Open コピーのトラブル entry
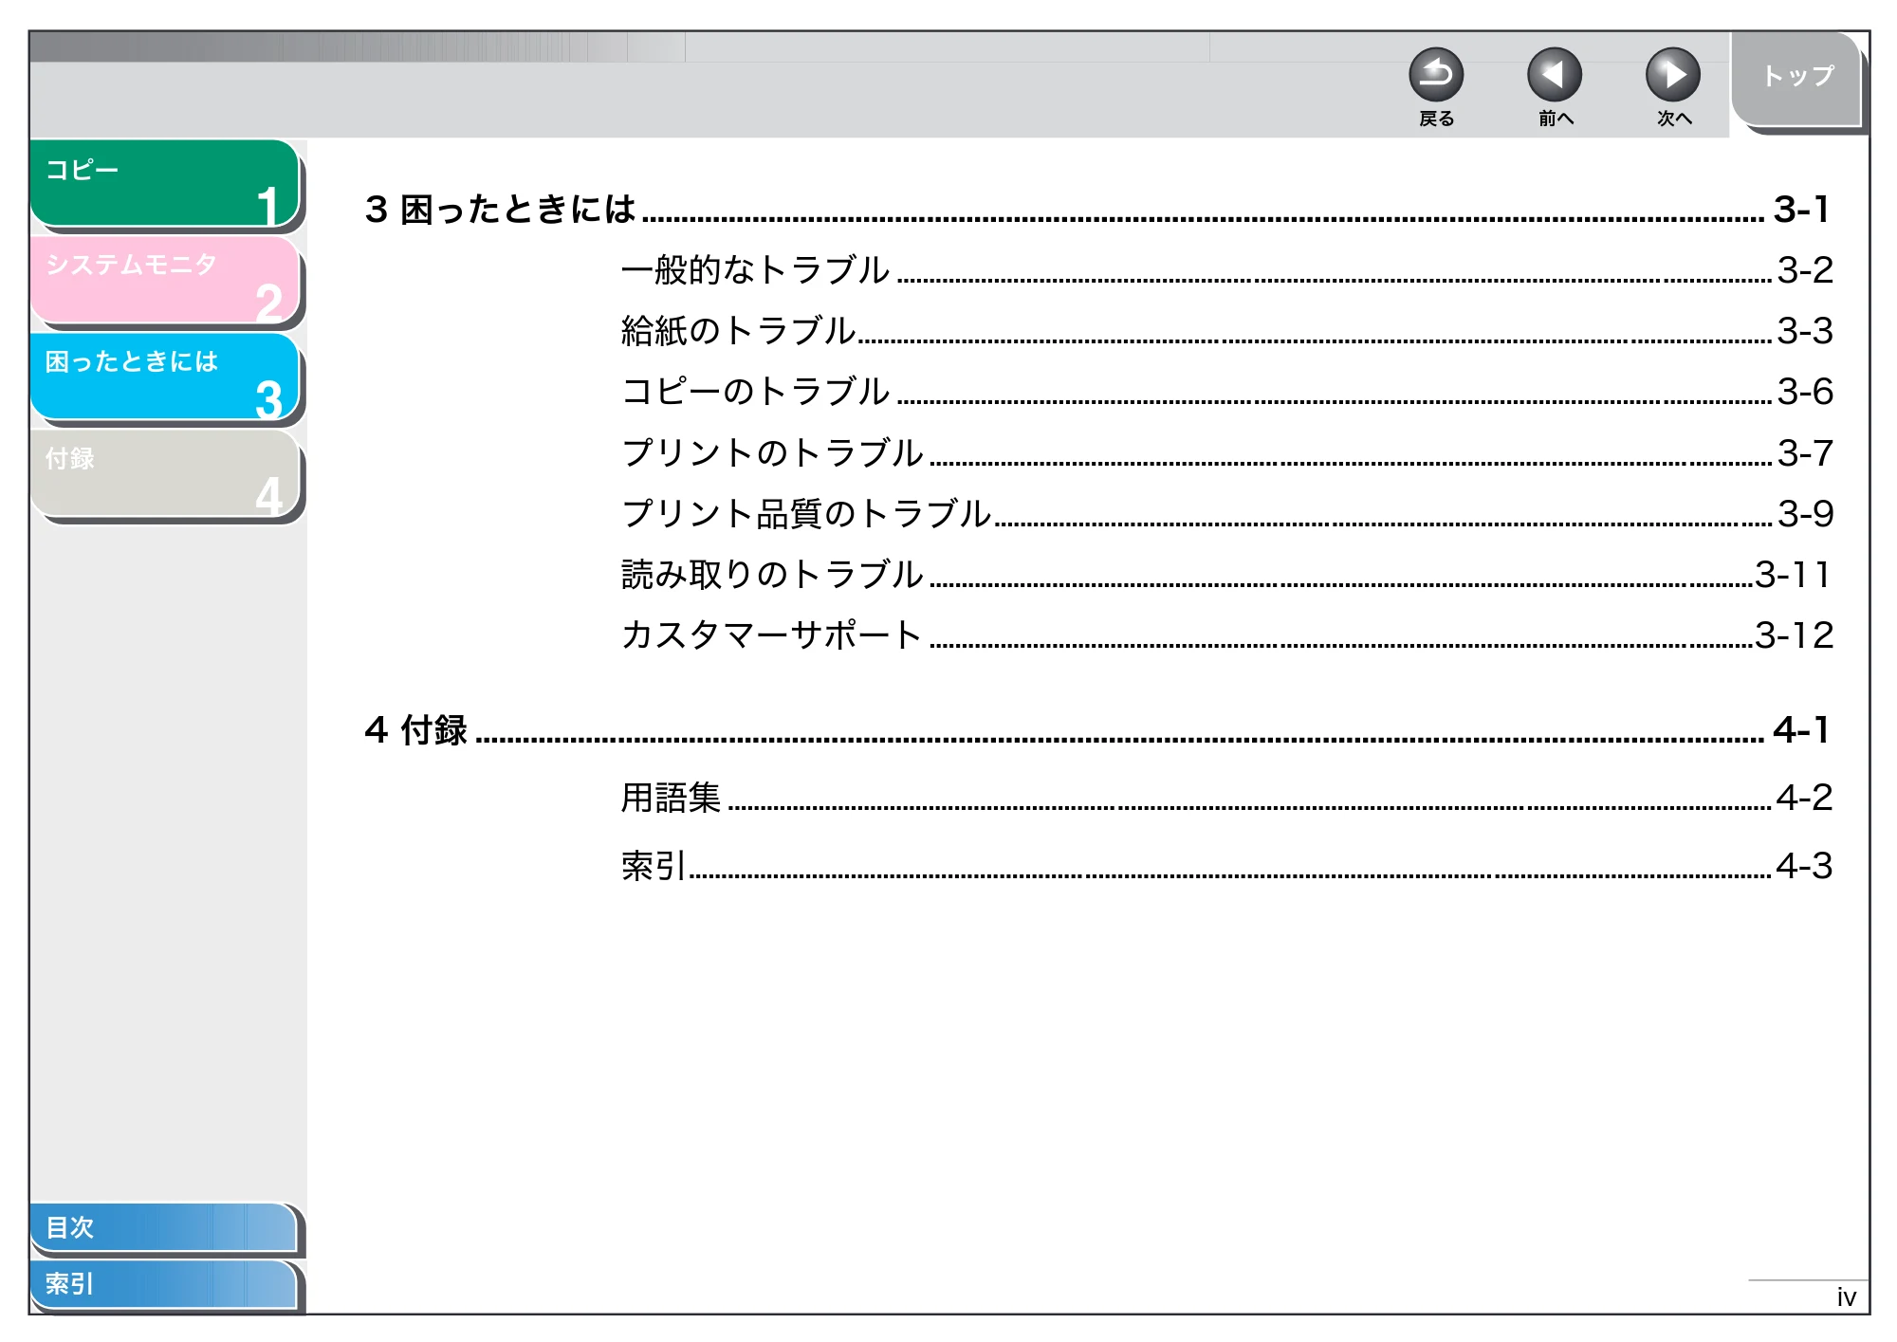Image resolution: width=1897 pixels, height=1342 pixels. tap(1226, 392)
